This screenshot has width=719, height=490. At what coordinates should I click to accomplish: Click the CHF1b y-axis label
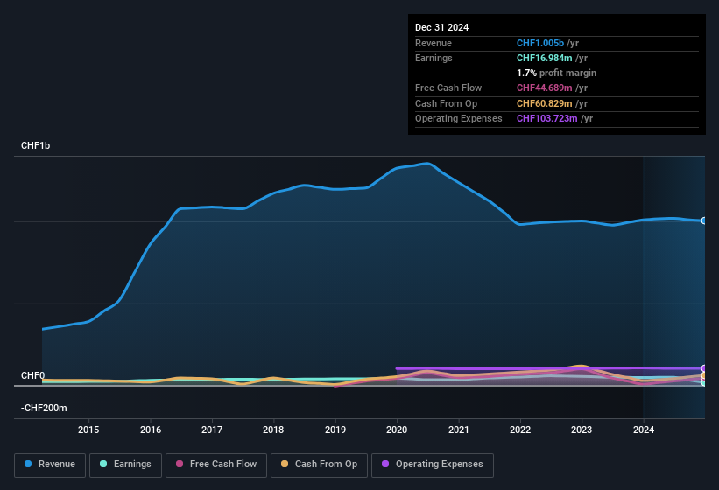pos(35,145)
